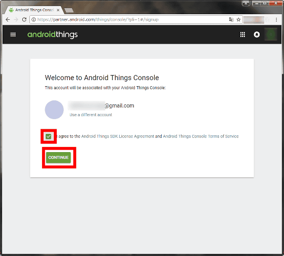Screen dimensions: 284x256
Task: Click Chrome user profile button in title bar
Action: pyautogui.click(x=246, y=3)
